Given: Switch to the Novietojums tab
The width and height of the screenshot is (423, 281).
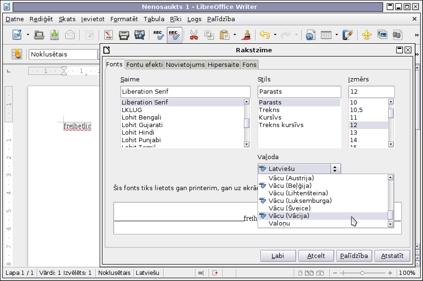Looking at the screenshot, I should (x=185, y=65).
